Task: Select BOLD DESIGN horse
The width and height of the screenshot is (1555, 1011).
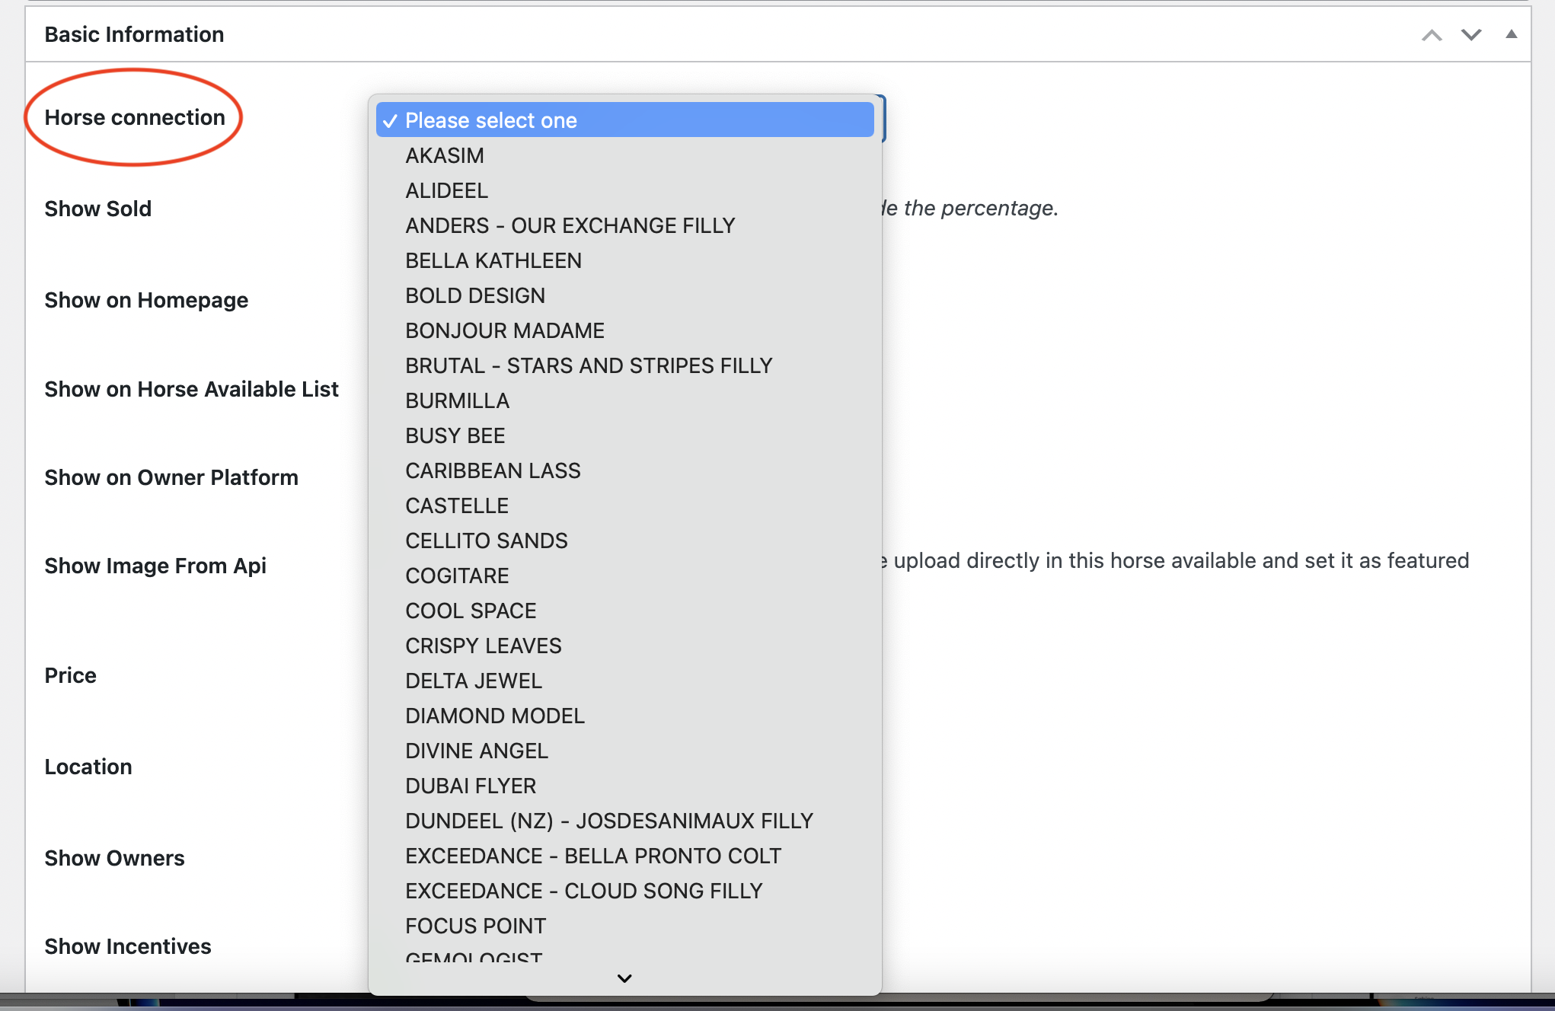Action: [474, 295]
